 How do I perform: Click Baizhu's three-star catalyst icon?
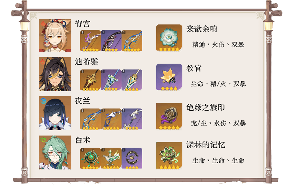132,159
